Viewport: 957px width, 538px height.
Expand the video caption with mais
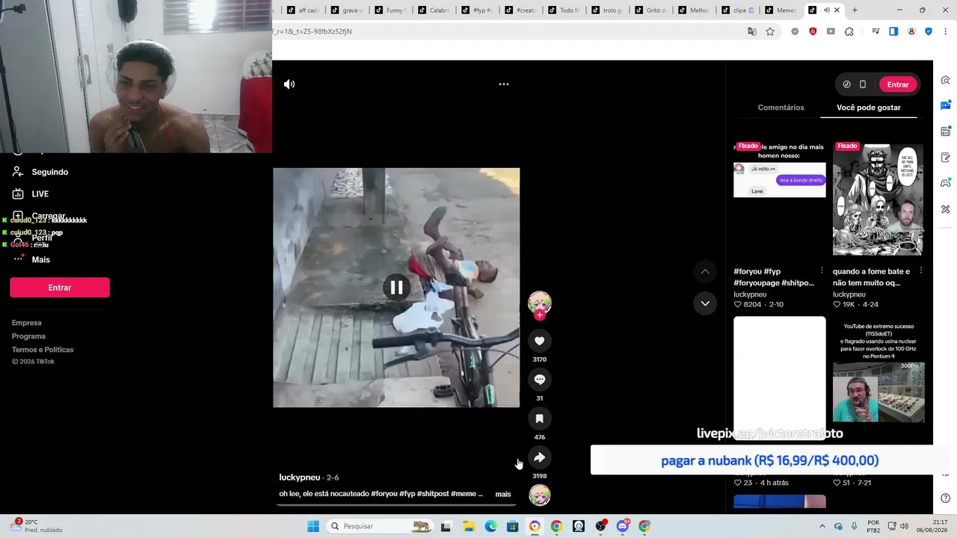[x=503, y=494]
